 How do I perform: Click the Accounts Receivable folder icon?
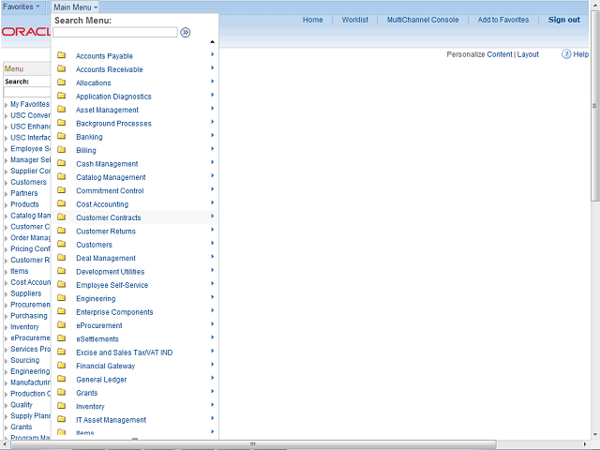tap(61, 68)
